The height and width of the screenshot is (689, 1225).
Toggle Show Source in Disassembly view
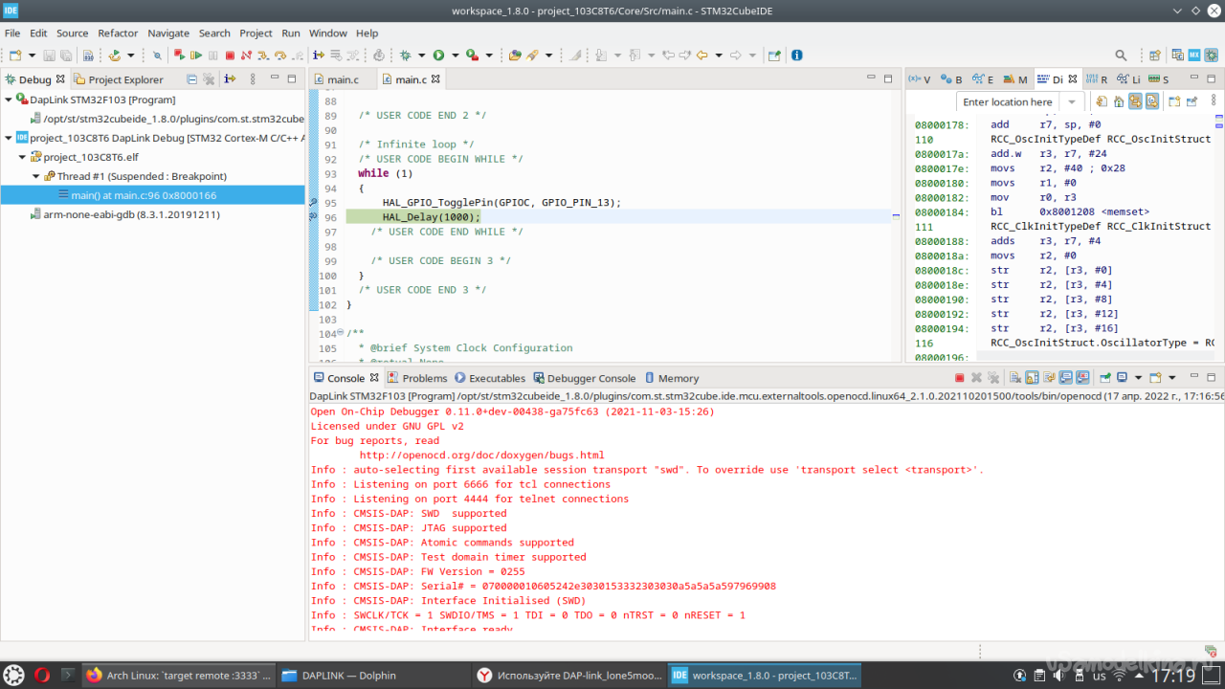pos(1152,101)
